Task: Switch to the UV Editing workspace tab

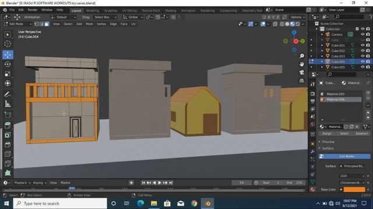Action: (x=129, y=10)
